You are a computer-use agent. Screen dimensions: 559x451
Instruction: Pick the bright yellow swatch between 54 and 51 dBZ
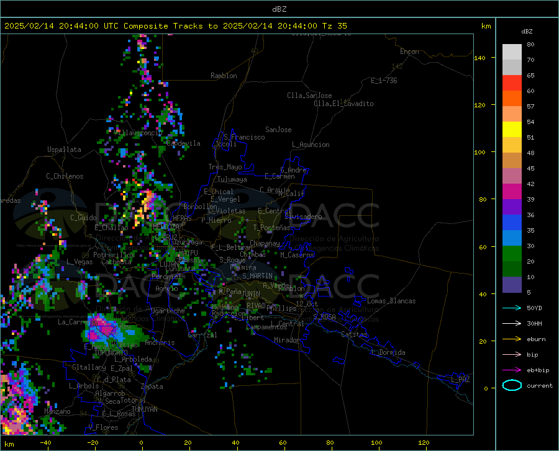click(512, 130)
